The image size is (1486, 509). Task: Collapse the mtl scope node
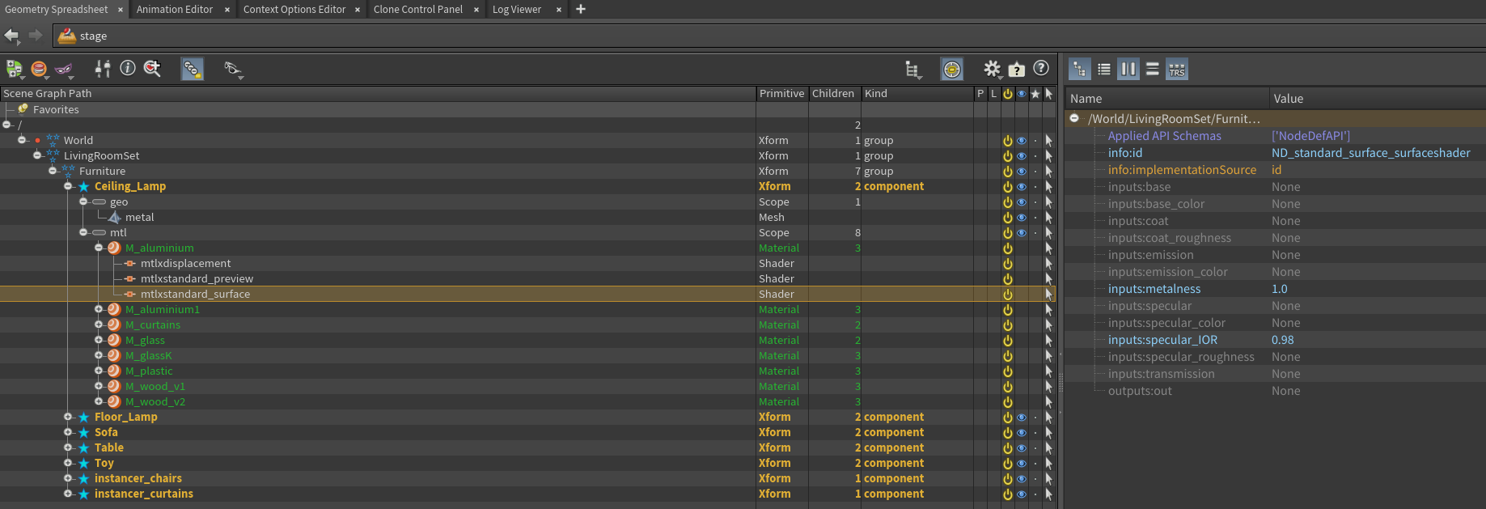pyautogui.click(x=83, y=232)
